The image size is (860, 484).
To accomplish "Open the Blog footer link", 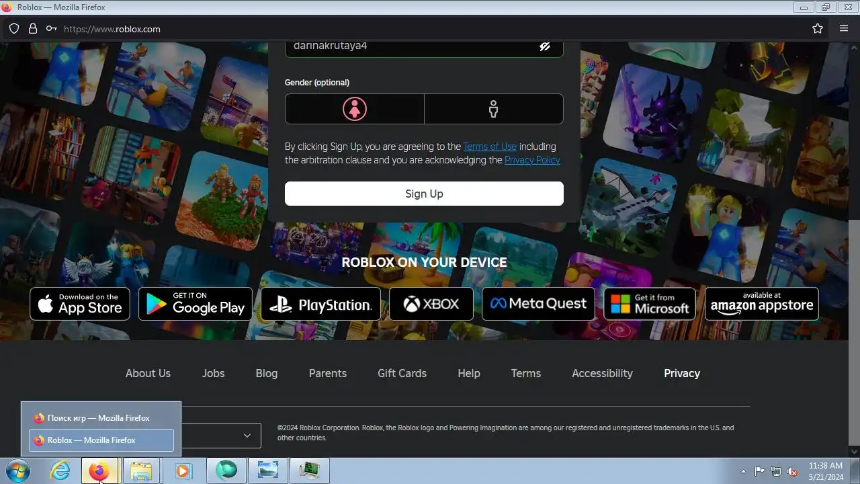I will pyautogui.click(x=267, y=373).
